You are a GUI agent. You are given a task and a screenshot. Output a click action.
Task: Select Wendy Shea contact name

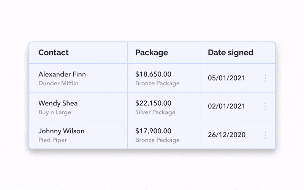pos(58,103)
